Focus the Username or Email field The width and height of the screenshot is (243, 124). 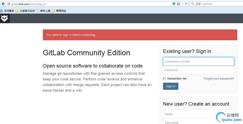[198, 62]
